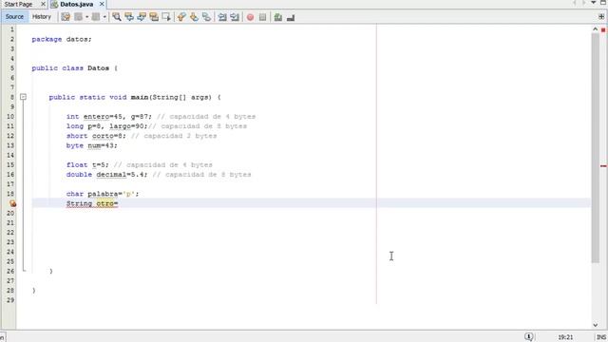
Task: Collapse main method fold at line 8
Action: coord(23,97)
